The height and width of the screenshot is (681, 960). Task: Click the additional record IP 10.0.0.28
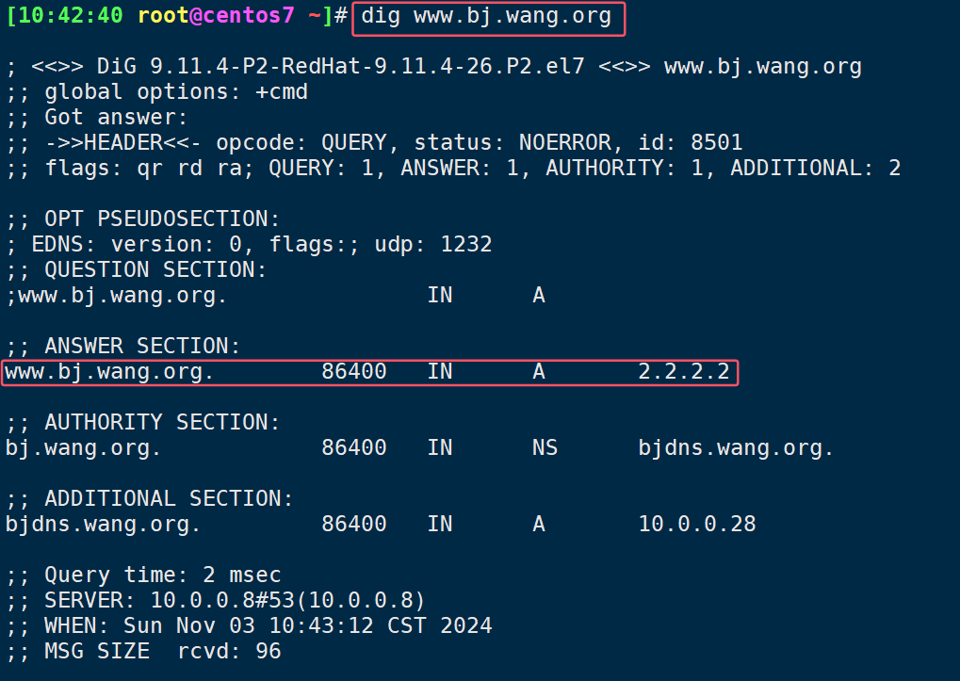697,524
